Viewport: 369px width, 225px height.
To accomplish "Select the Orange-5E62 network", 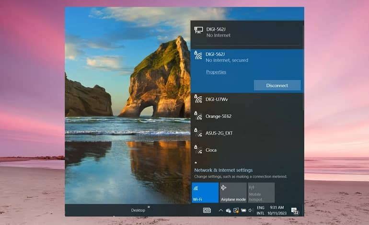I will point(247,116).
